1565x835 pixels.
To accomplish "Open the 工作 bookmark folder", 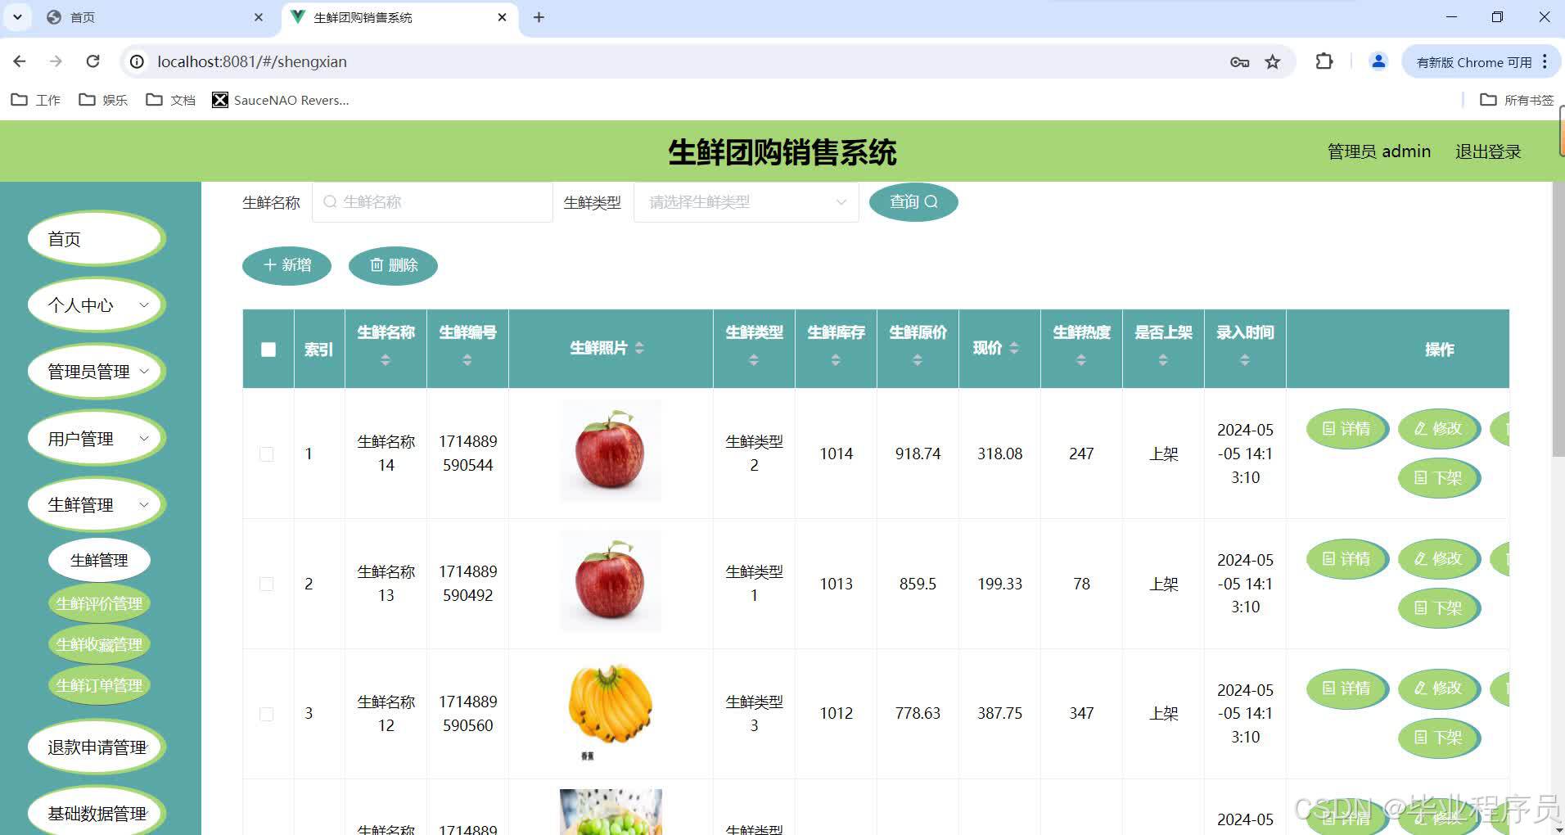I will click(35, 100).
